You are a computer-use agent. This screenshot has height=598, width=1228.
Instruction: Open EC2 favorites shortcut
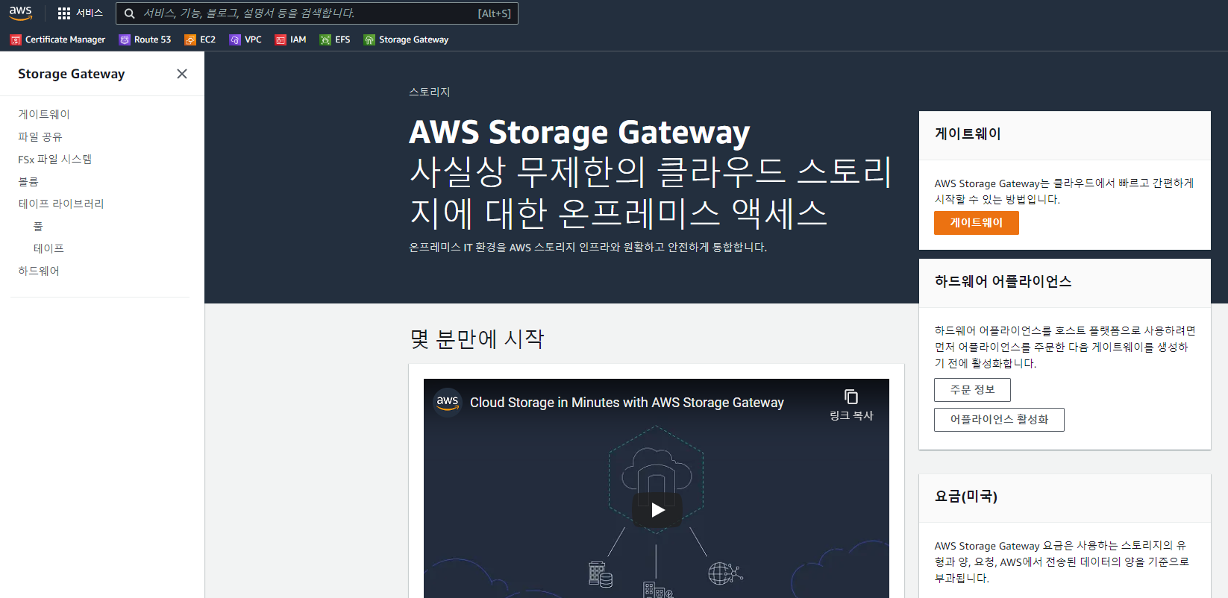pyautogui.click(x=200, y=40)
